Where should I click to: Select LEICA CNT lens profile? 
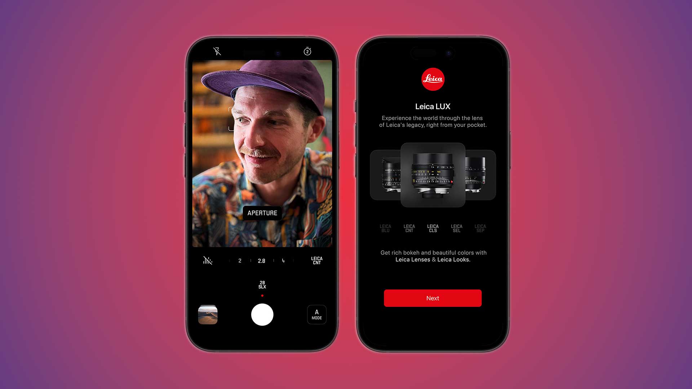click(x=409, y=228)
